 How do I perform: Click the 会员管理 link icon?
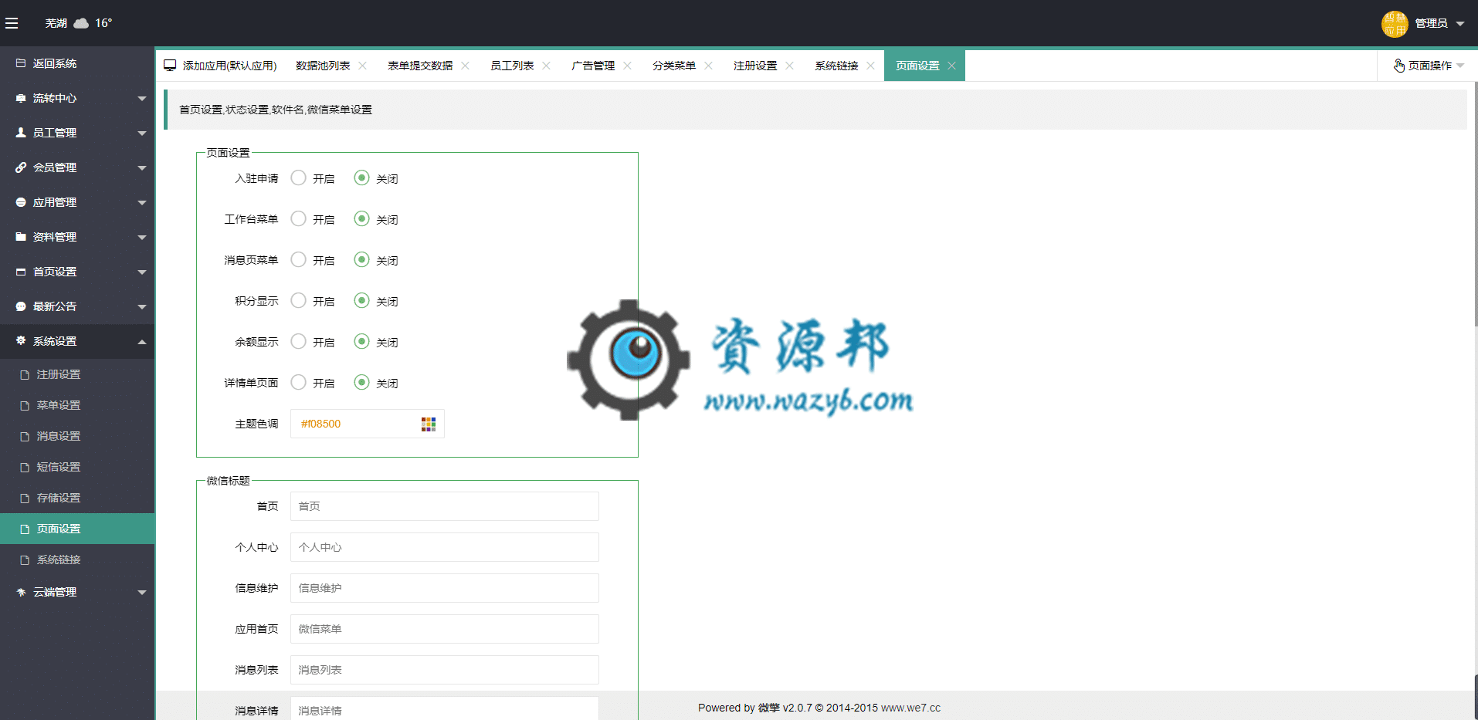pos(21,167)
